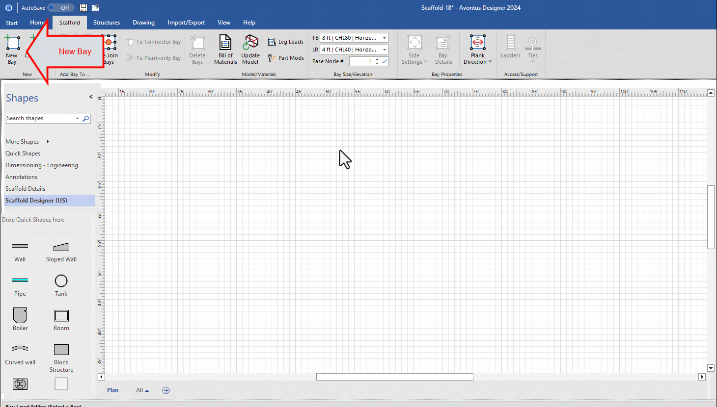Pick the Sloped Wall shape
Screen dimensions: 717x407
coord(61,247)
